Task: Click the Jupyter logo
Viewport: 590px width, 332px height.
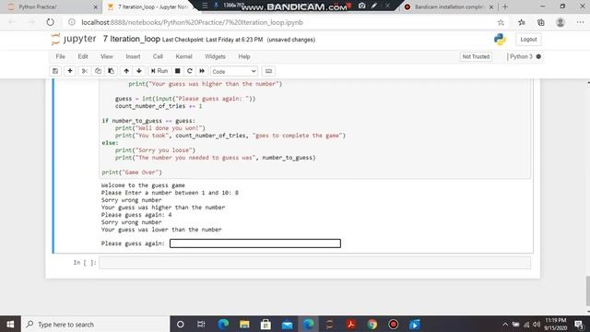Action: point(74,39)
